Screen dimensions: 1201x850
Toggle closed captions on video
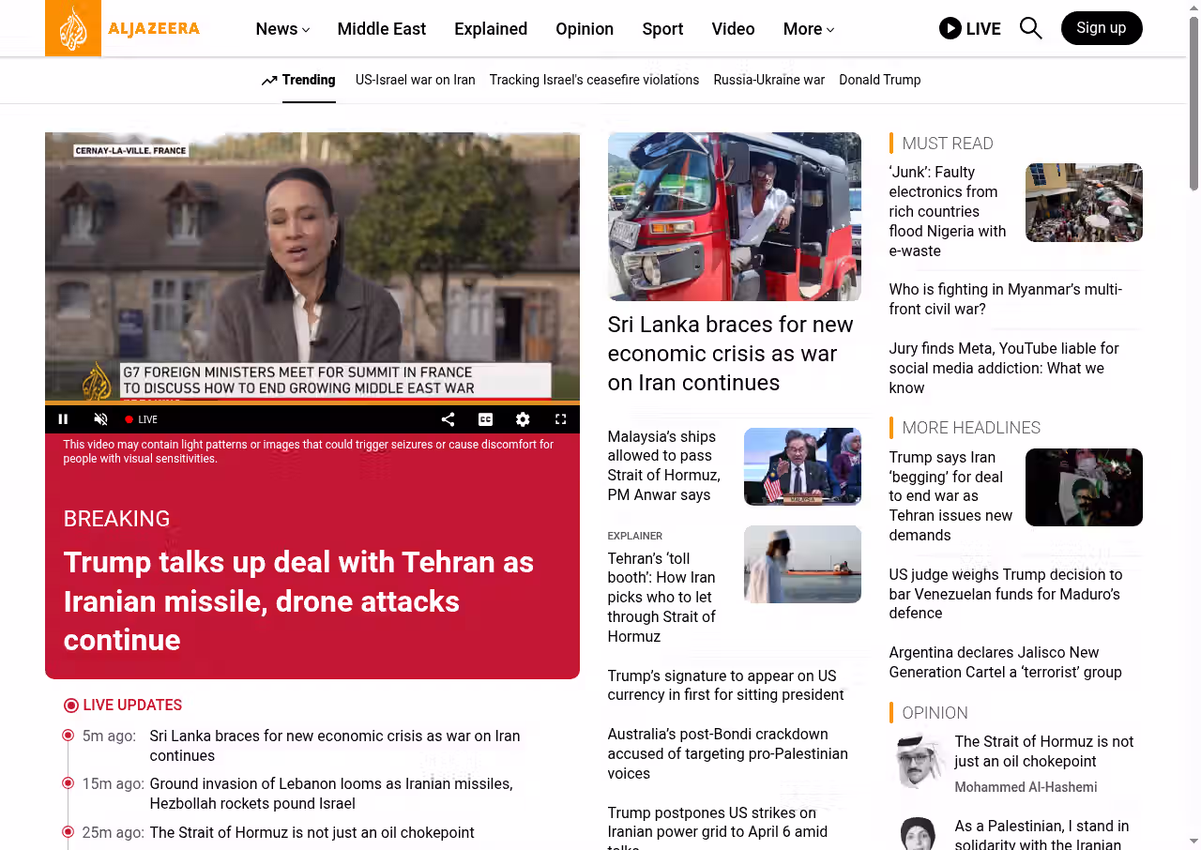[x=485, y=419]
